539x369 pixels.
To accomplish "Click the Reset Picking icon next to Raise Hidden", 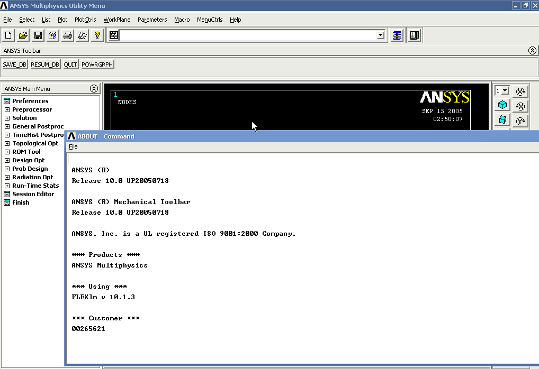I will click(415, 35).
